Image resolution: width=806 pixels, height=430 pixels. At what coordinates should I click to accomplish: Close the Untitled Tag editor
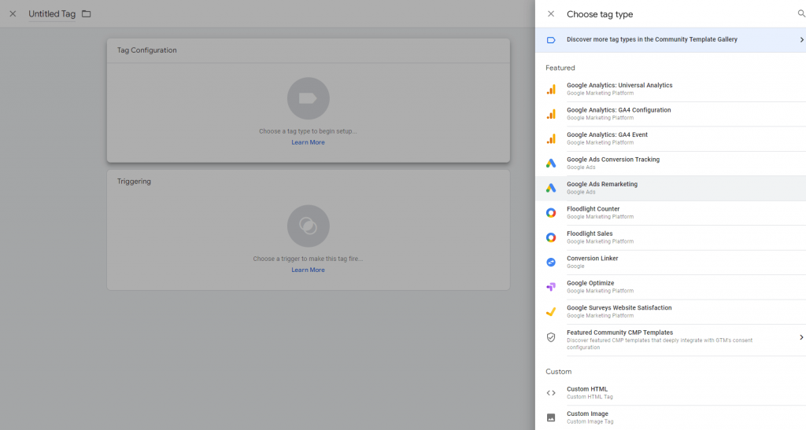tap(13, 14)
